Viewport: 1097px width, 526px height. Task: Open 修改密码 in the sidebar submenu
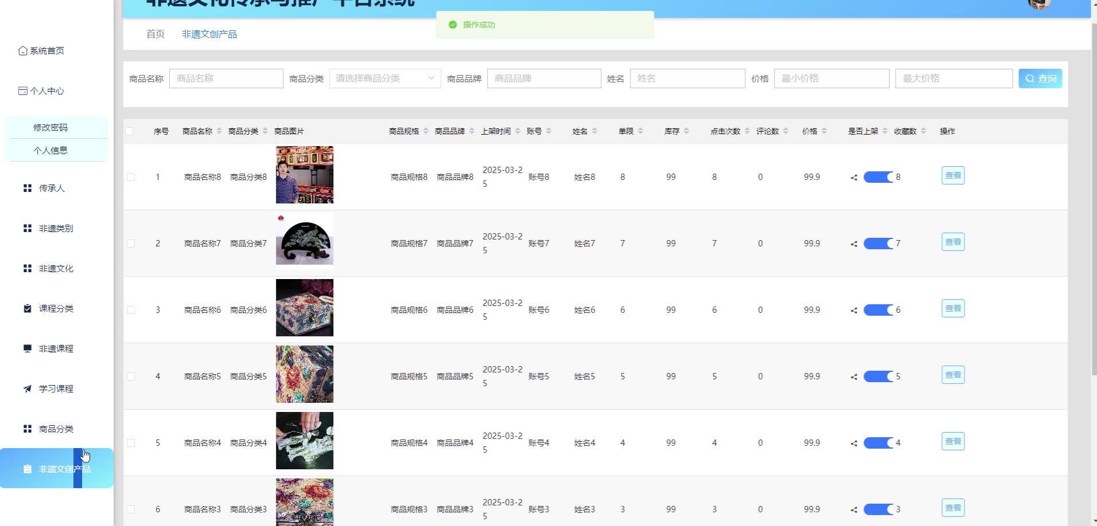[50, 127]
